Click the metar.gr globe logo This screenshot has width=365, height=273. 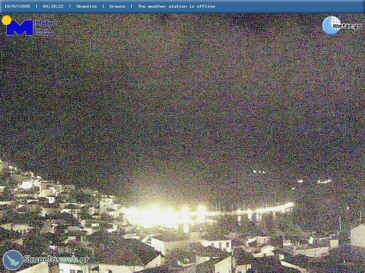332,25
